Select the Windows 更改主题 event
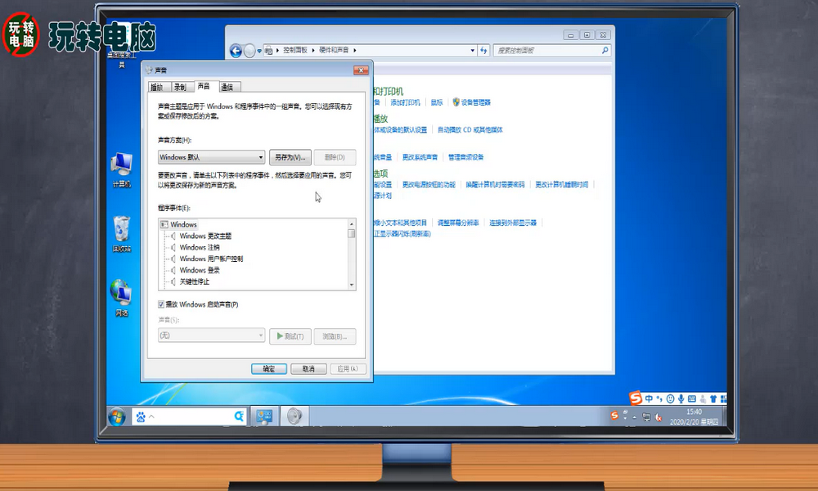This screenshot has height=491, width=818. pos(205,236)
